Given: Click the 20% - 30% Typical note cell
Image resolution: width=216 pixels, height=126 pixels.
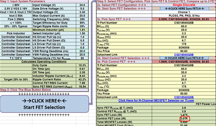Looking at the screenshot, I should [x=16, y=26].
